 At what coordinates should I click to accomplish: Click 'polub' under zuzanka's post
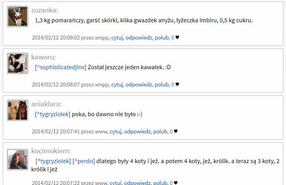point(162,38)
